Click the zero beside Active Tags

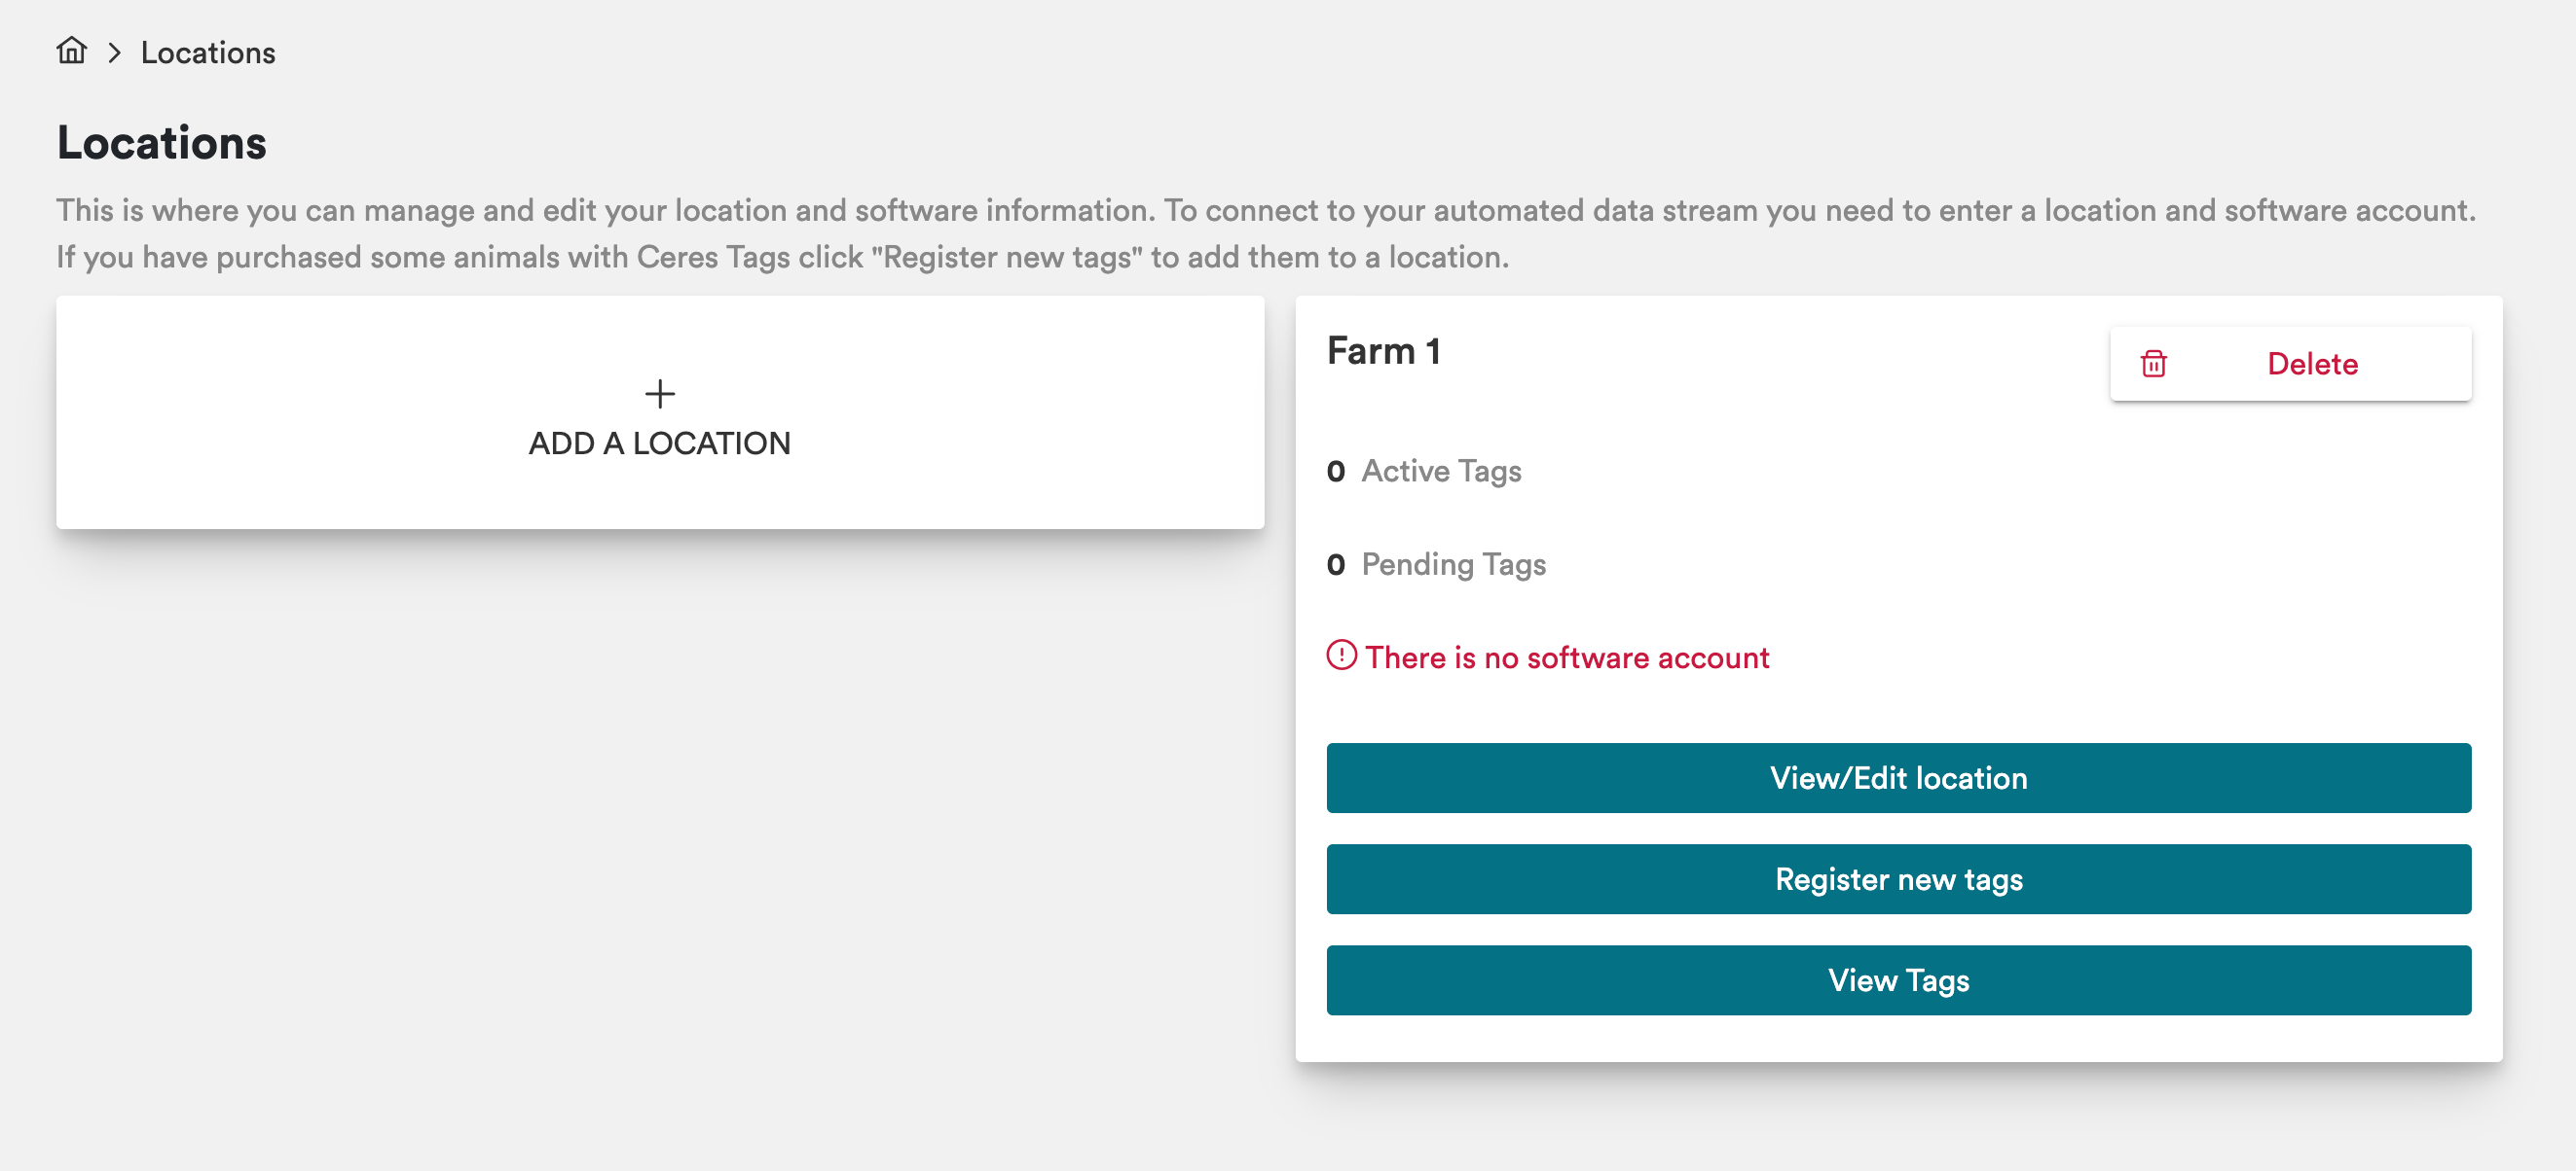[x=1335, y=472]
